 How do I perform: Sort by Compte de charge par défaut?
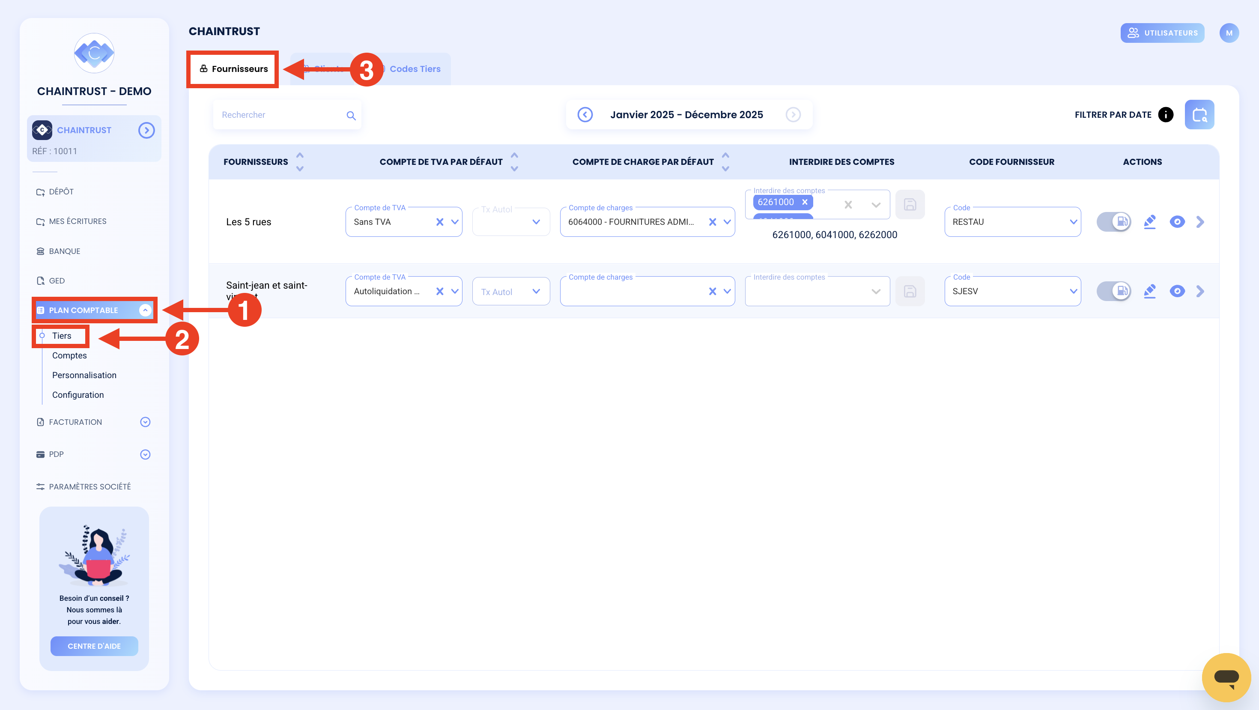click(725, 162)
